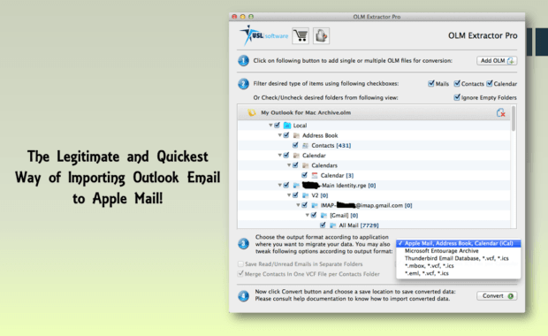Collapse the Main Identity.rge node

[279, 186]
